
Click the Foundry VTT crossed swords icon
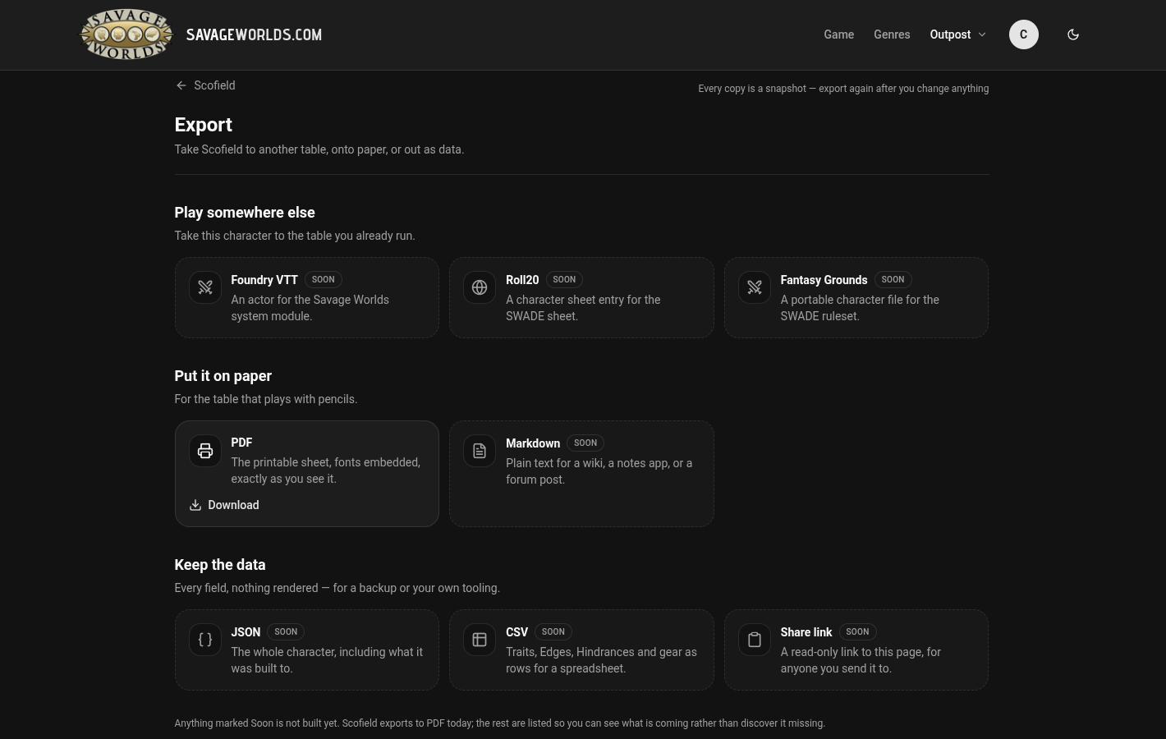click(205, 287)
